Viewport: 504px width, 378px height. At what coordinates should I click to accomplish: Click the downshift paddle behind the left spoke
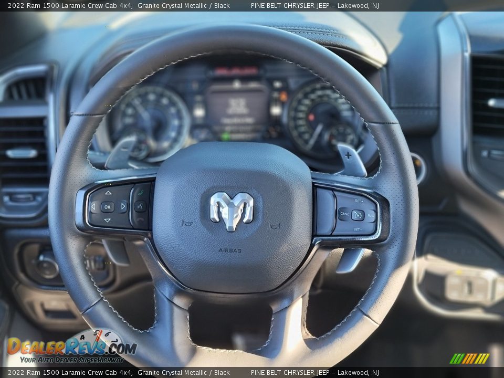tap(121, 152)
